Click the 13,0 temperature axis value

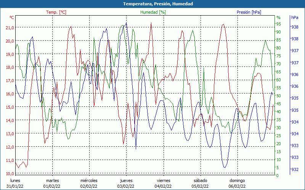10,134
